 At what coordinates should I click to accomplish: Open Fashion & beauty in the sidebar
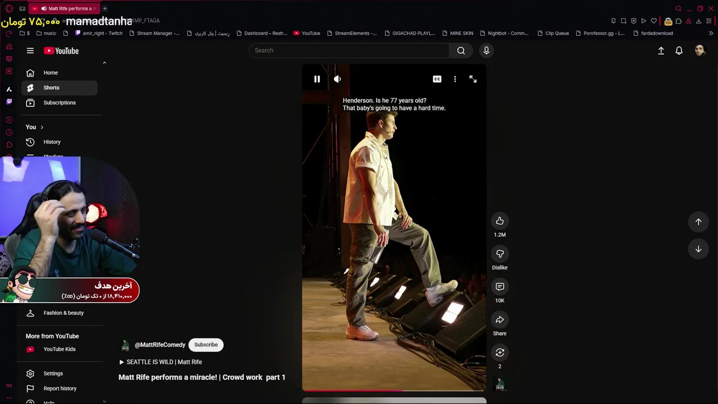tap(59, 313)
